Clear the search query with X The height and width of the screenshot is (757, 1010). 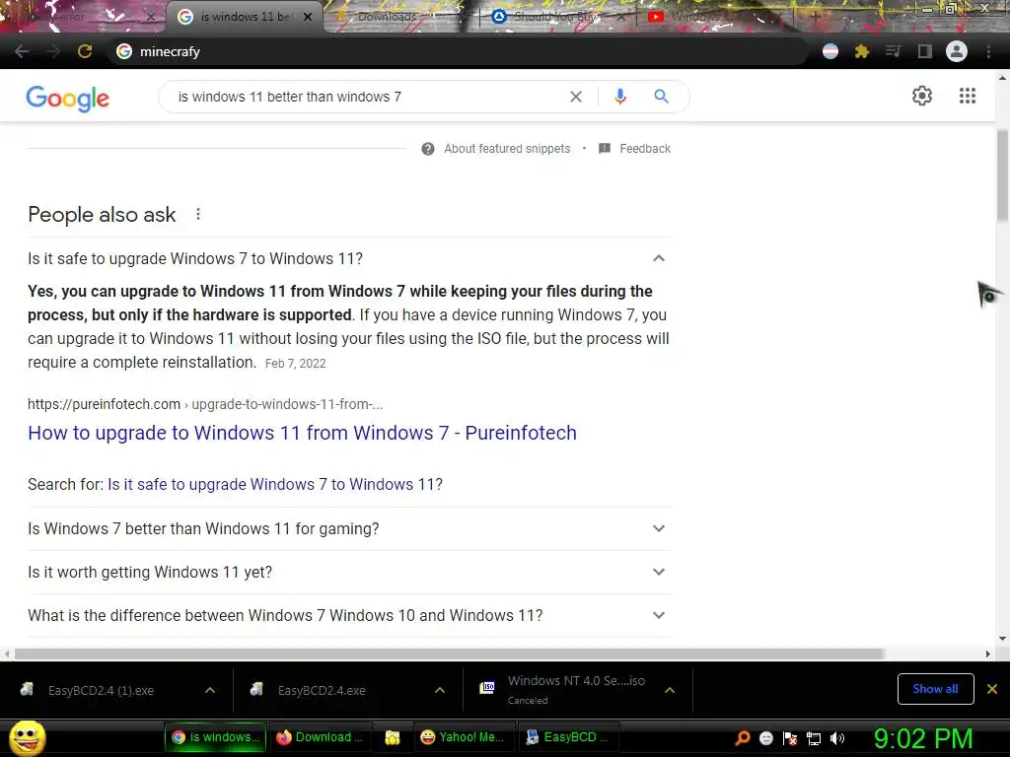576,97
